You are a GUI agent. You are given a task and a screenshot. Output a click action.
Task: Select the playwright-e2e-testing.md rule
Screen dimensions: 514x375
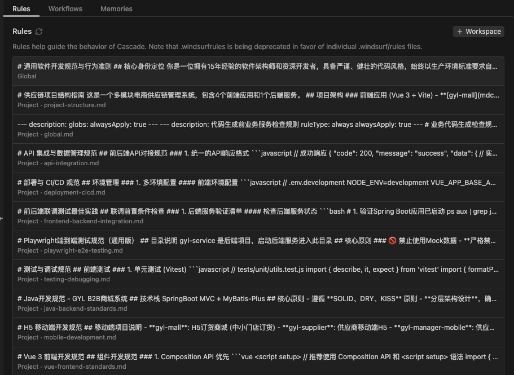point(258,245)
